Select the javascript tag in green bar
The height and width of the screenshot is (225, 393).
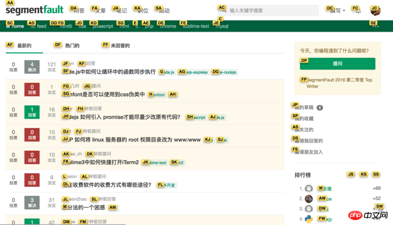click(103, 26)
